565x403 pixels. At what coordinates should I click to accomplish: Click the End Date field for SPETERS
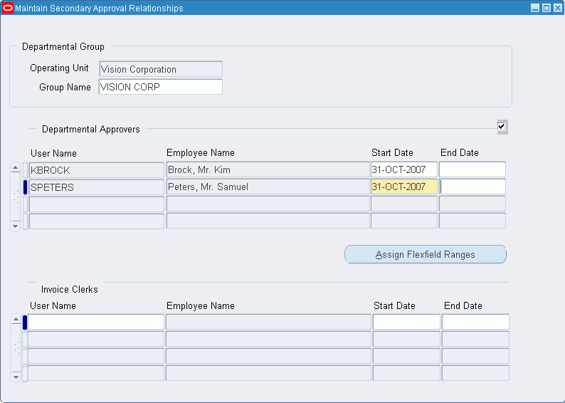point(472,187)
